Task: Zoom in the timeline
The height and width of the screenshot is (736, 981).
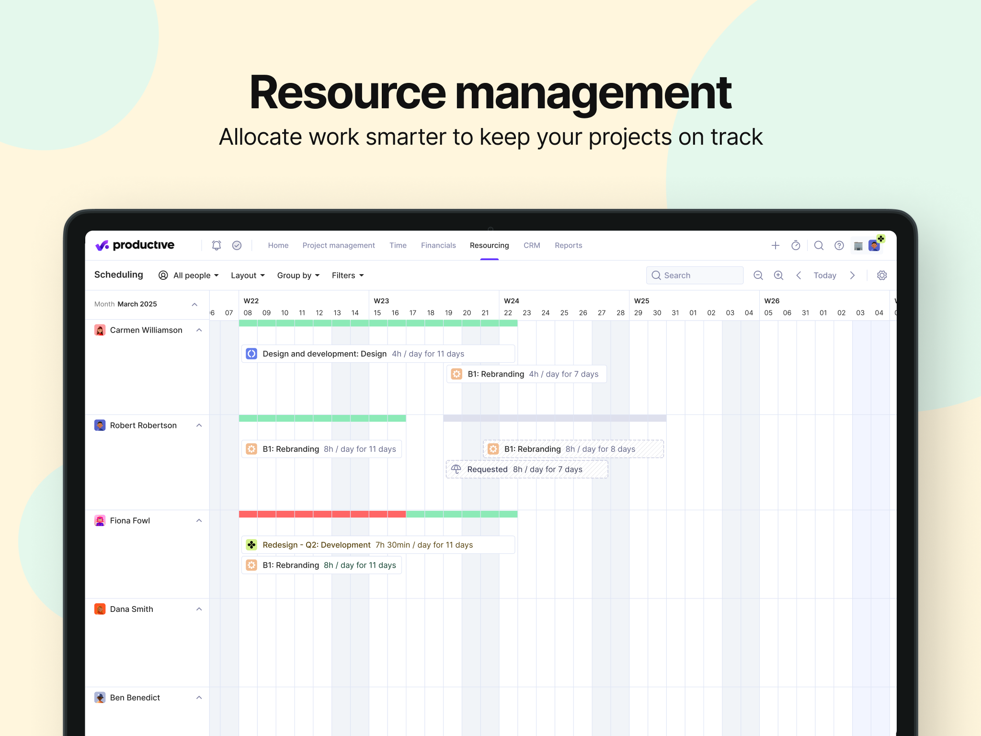Action: tap(778, 275)
